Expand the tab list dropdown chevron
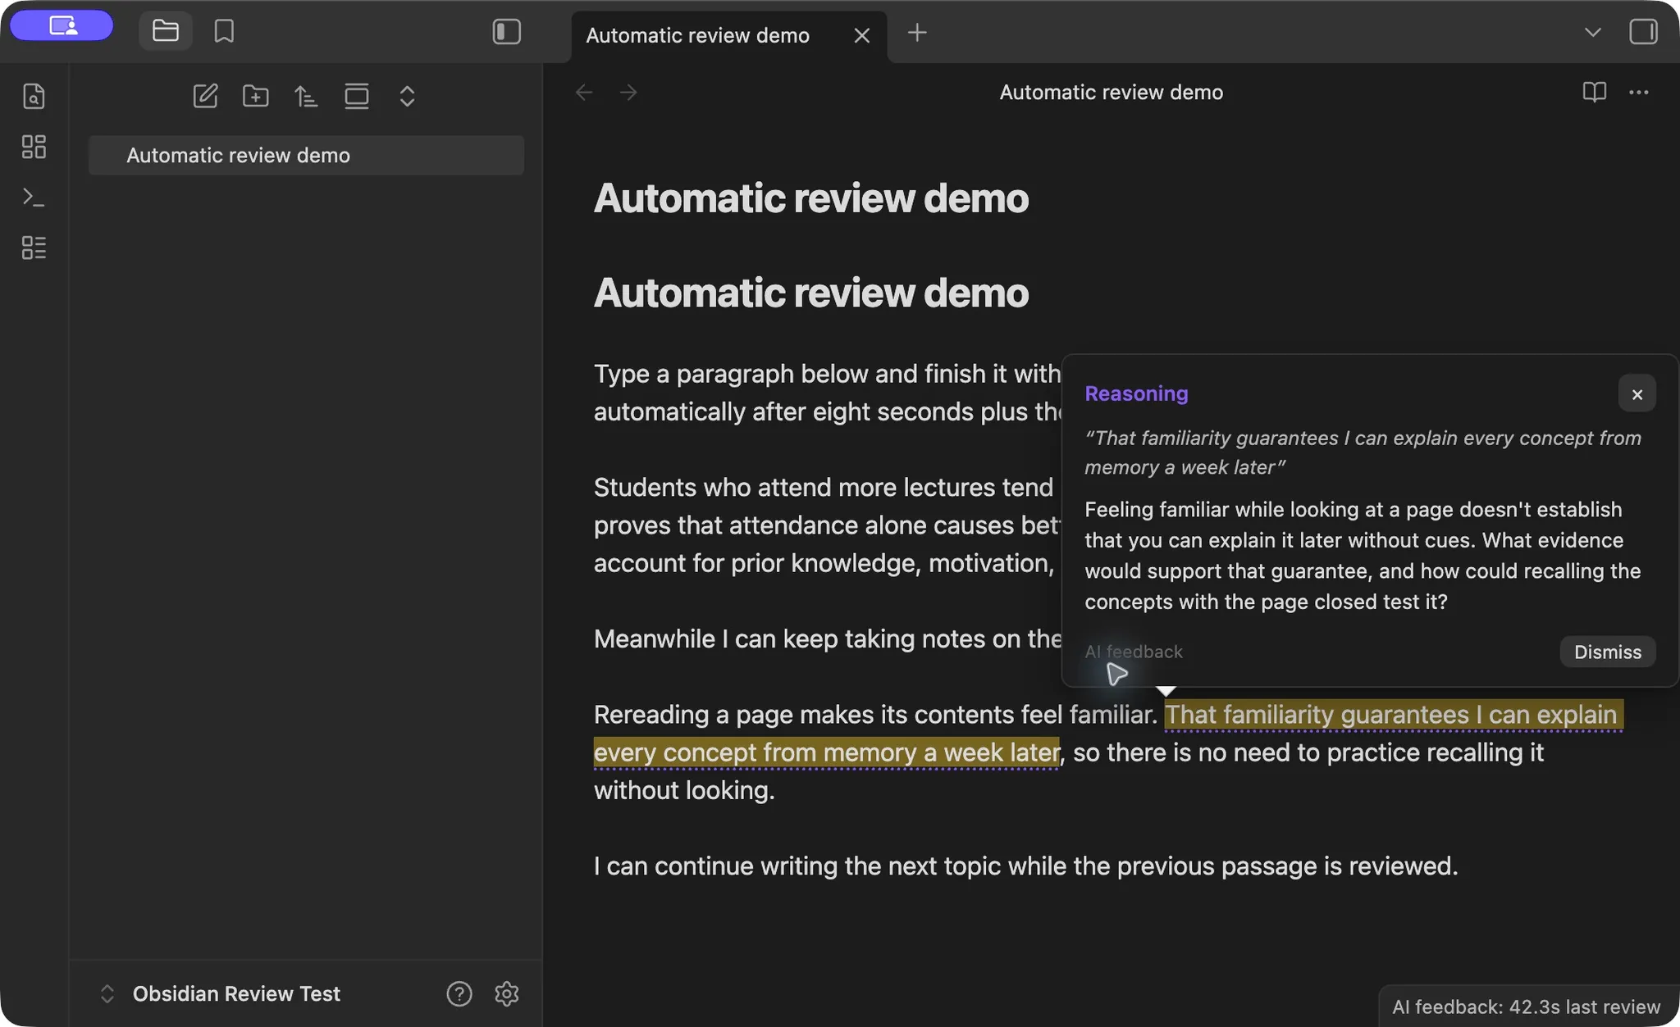Screen dimensions: 1680x1027 click(1592, 32)
